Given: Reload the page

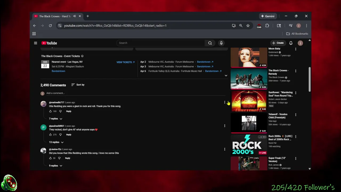Looking at the screenshot, I should [50, 26].
